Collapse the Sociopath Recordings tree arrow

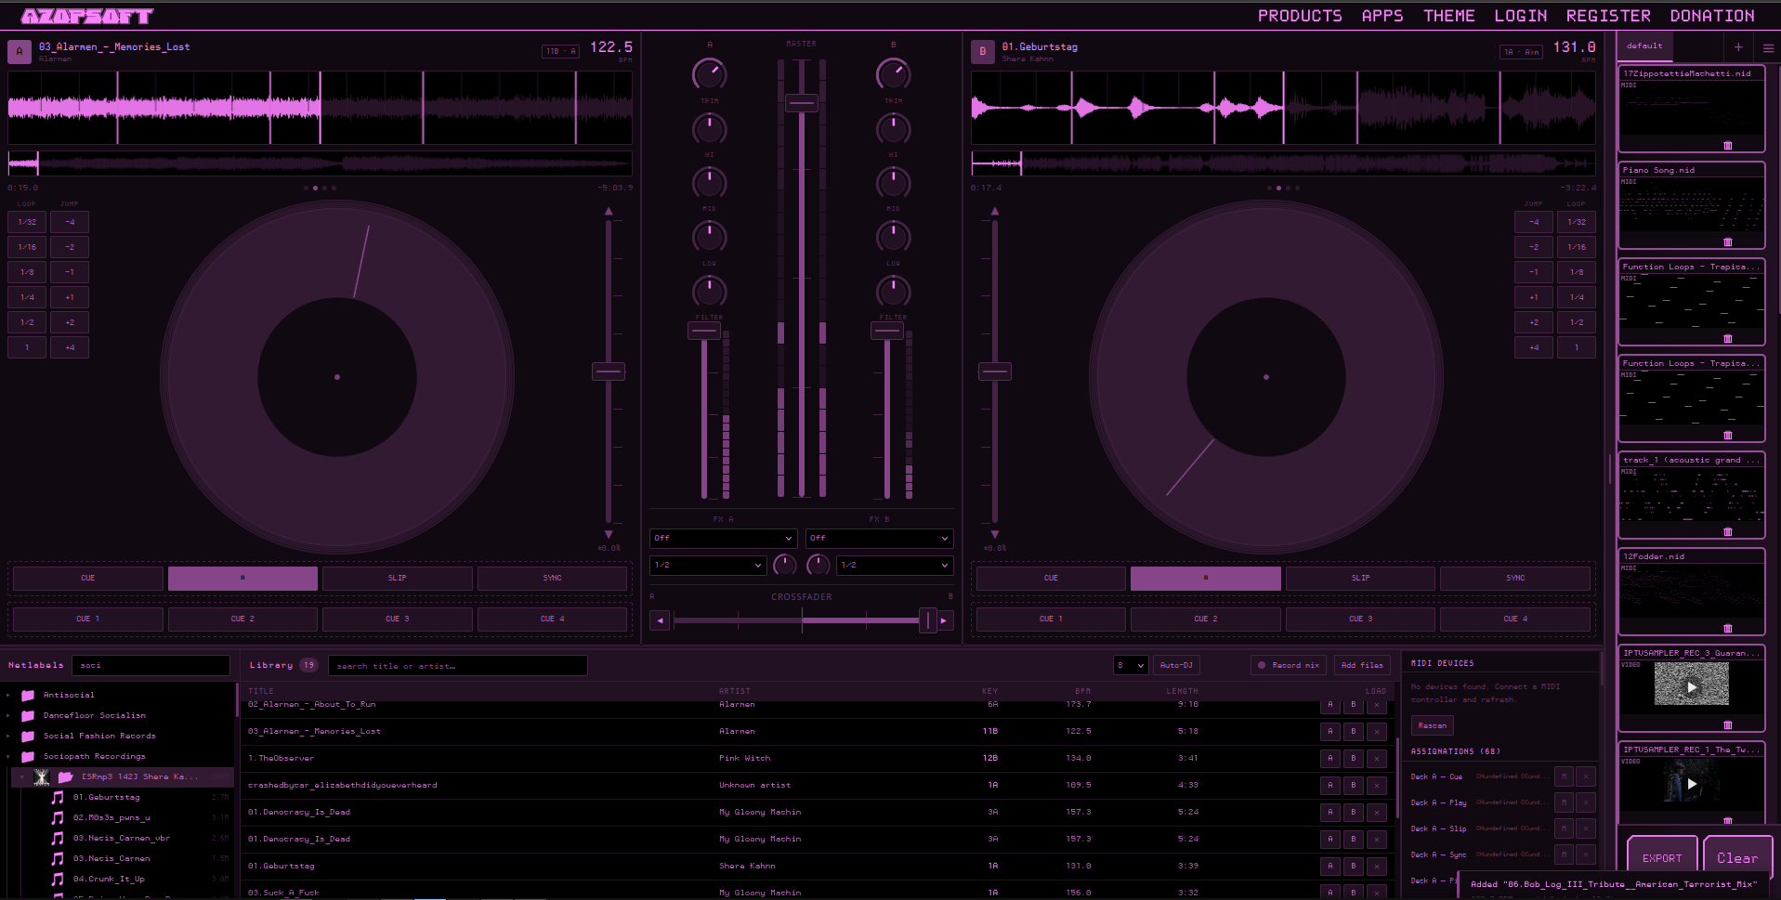click(x=8, y=756)
